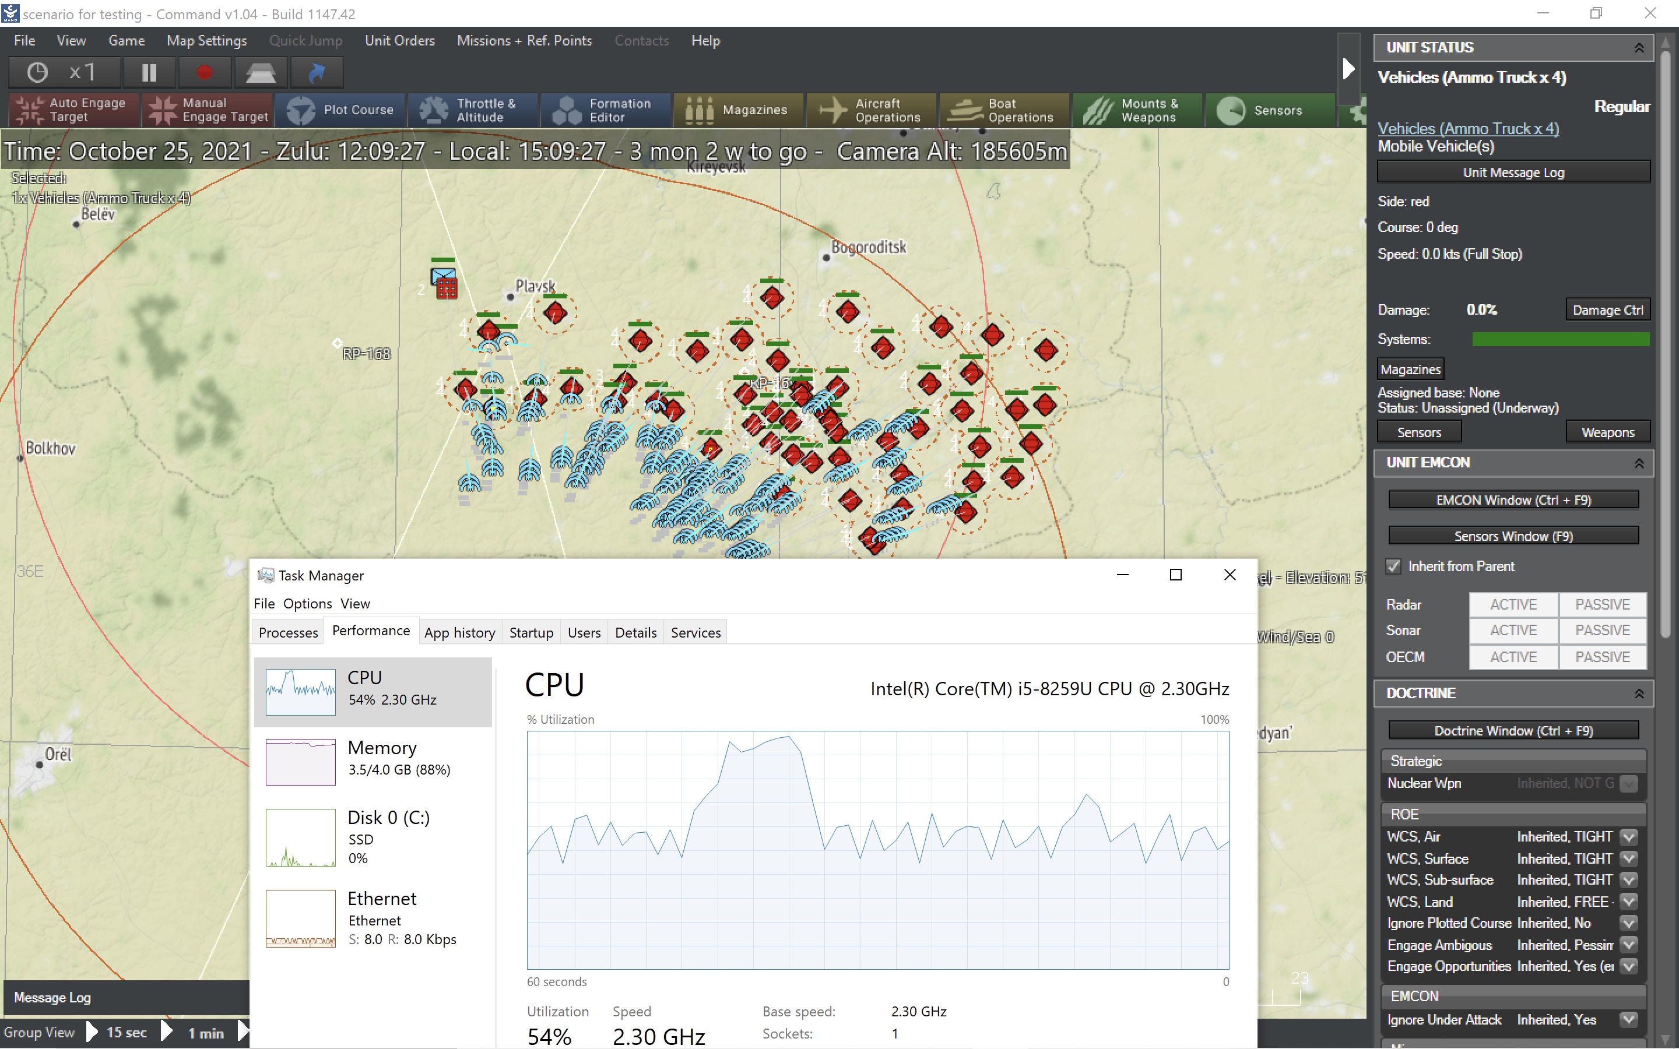
Task: Expand WCS, Land dropdown arrow
Action: [x=1628, y=902]
